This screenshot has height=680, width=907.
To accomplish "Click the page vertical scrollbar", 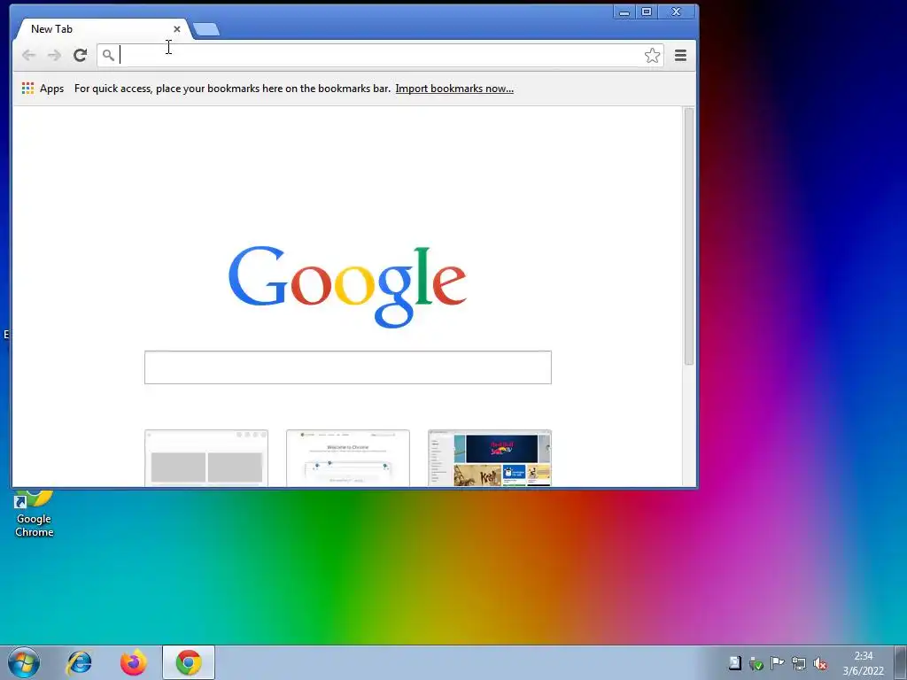I will pos(688,236).
